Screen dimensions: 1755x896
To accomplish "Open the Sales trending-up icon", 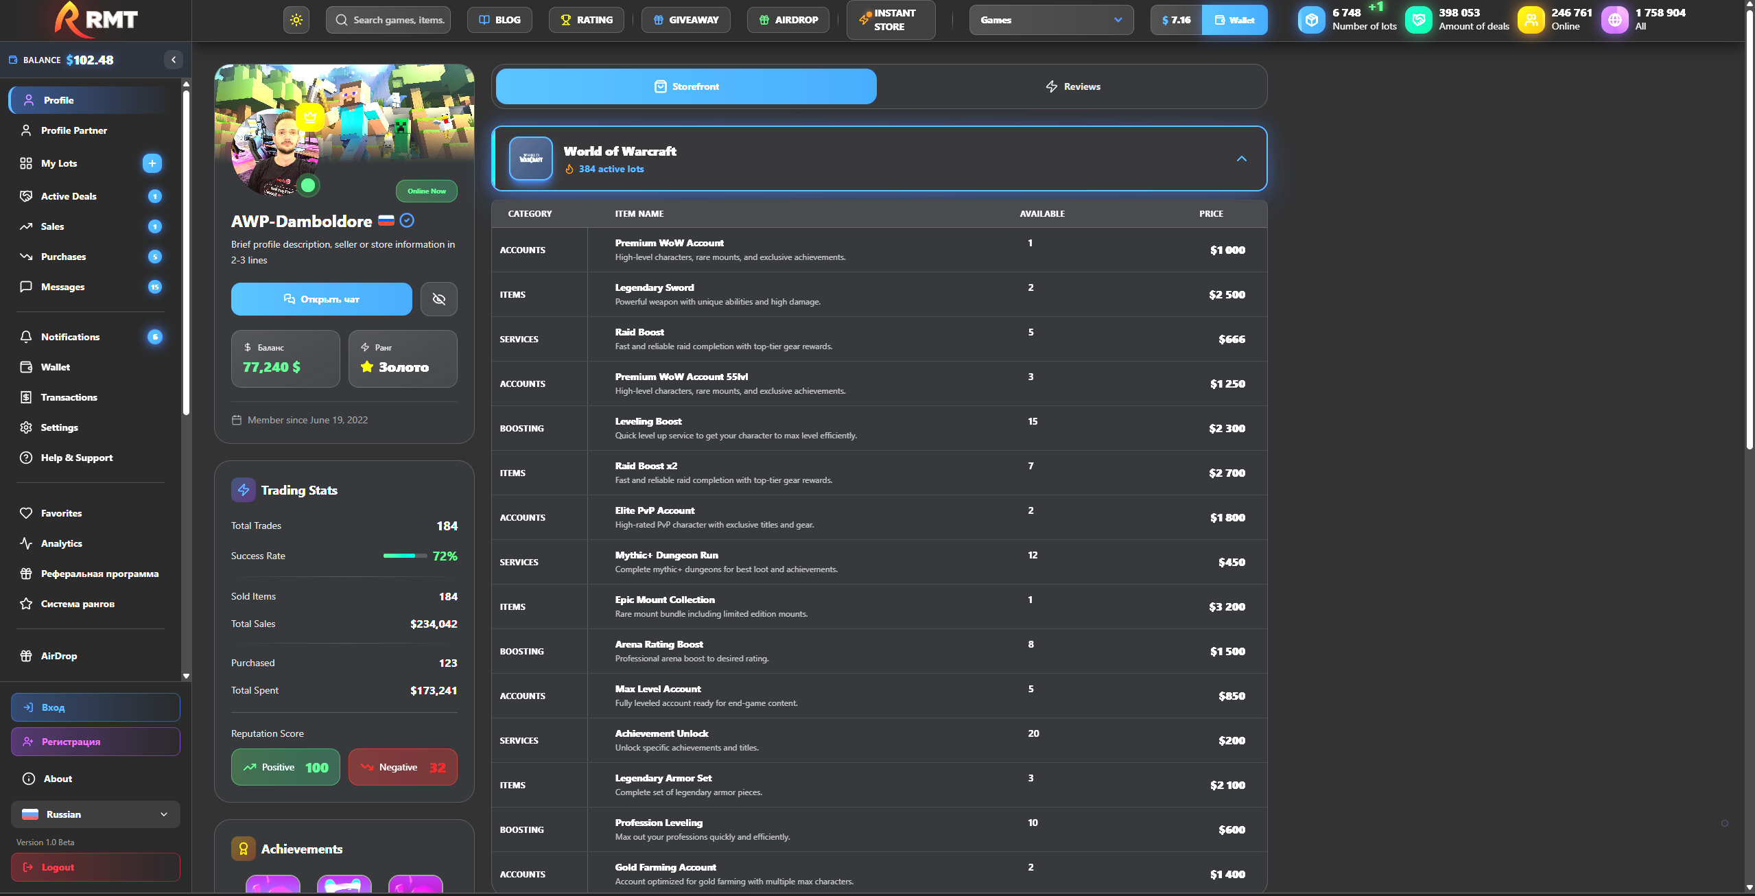I will click(x=26, y=226).
